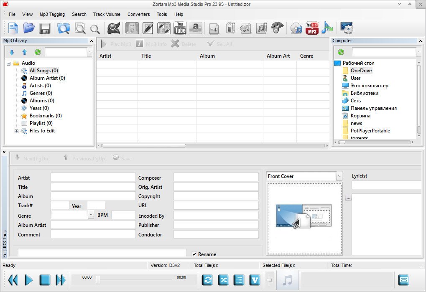Screen dimensions: 426x292
Task: Enable the Rename checkbox
Action: tap(194, 254)
